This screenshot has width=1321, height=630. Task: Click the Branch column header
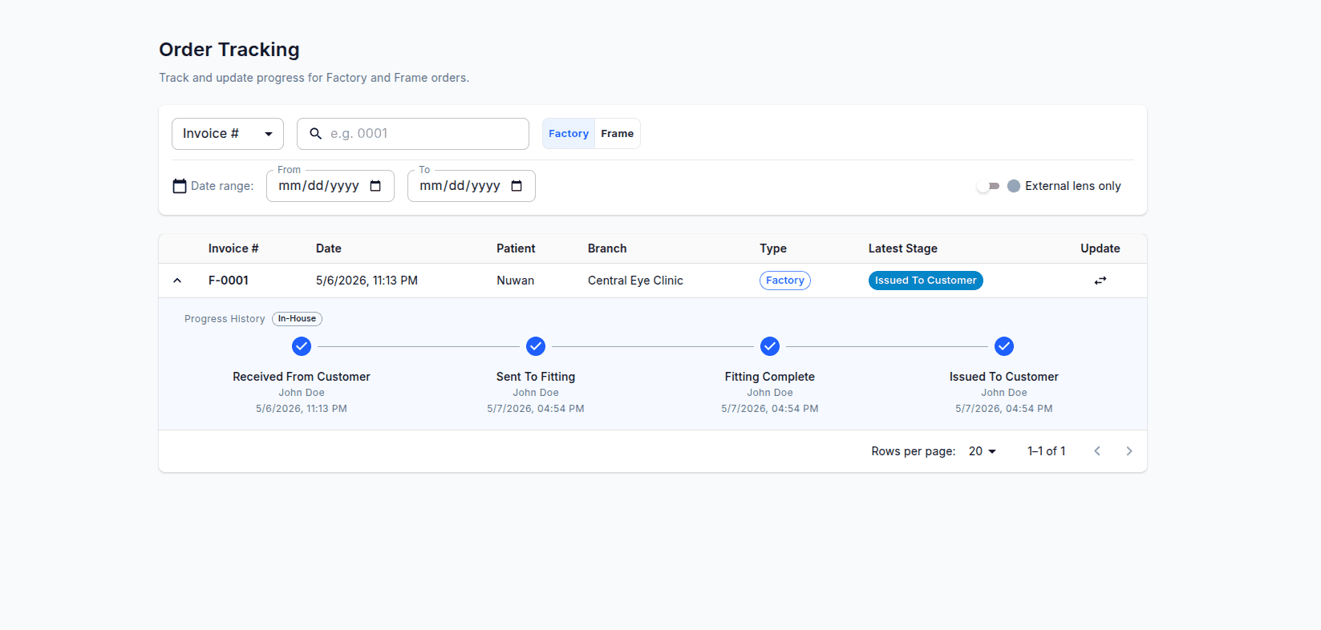coord(607,248)
